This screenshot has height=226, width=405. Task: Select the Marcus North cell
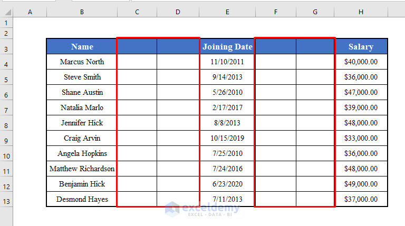pos(82,62)
